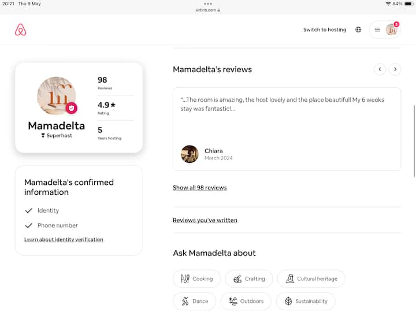
Task: Click Switch to hosting
Action: click(325, 29)
